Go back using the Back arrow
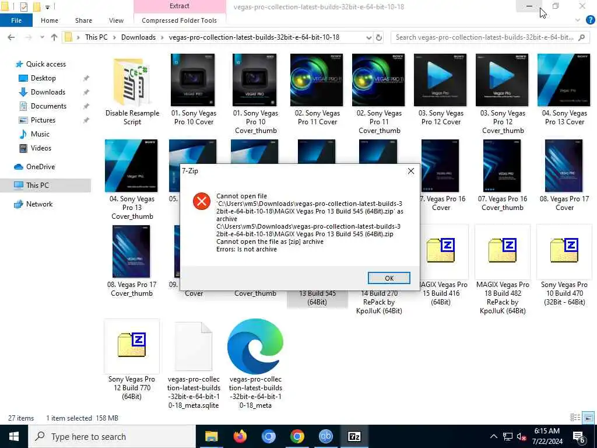 point(12,37)
